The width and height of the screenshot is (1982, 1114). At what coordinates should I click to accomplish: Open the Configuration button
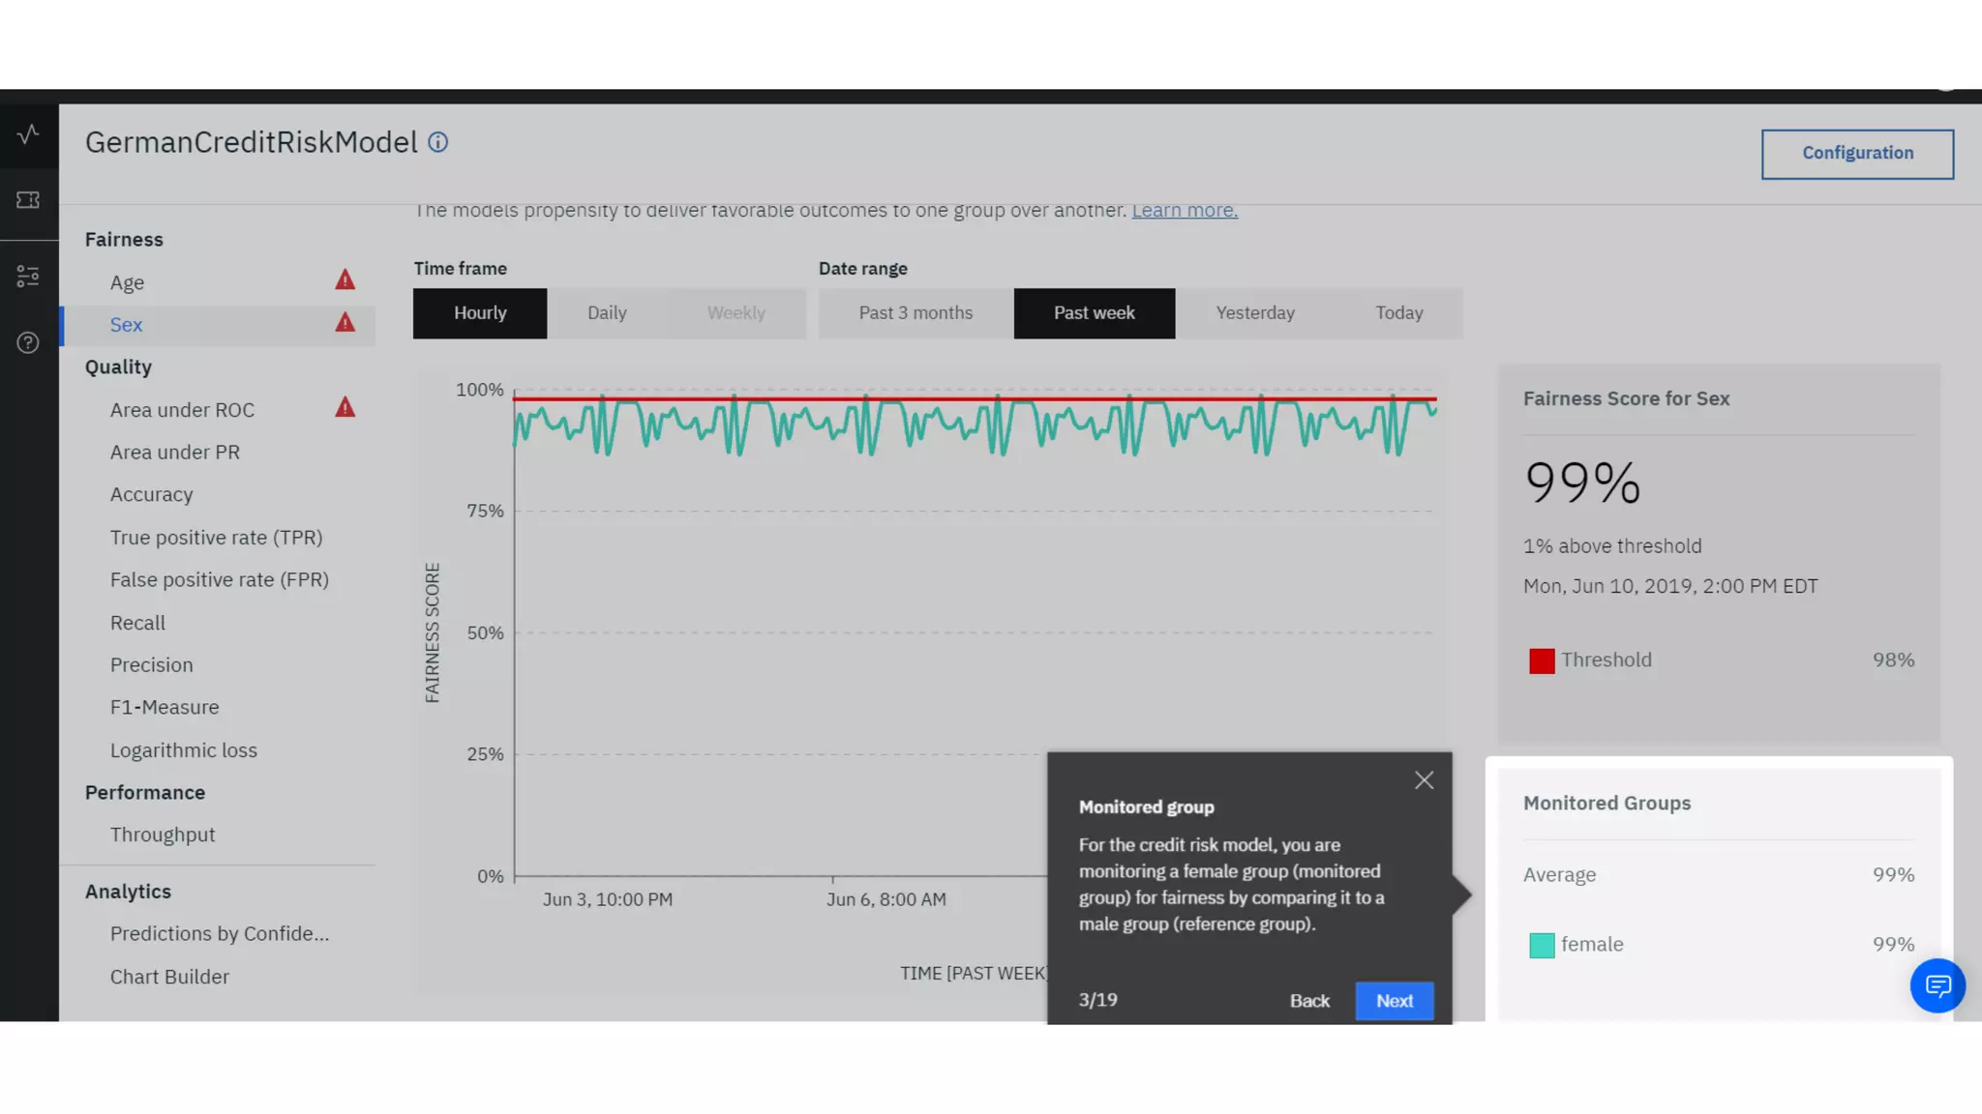pos(1857,154)
